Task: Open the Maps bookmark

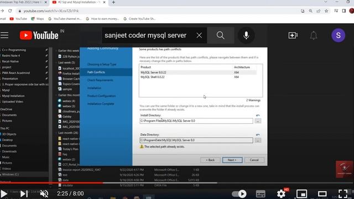Action: point(38,19)
